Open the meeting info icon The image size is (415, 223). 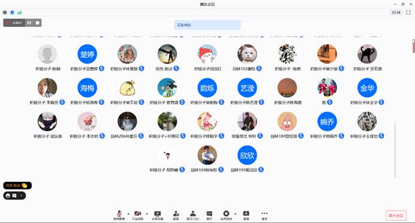(x=5, y=13)
